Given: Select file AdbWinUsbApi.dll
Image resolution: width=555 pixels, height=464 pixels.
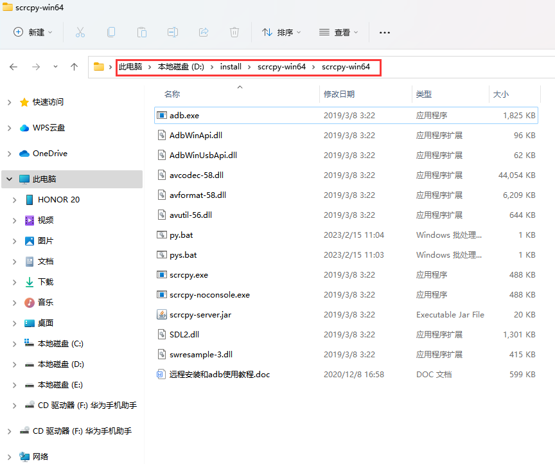Looking at the screenshot, I should pyautogui.click(x=203, y=155).
